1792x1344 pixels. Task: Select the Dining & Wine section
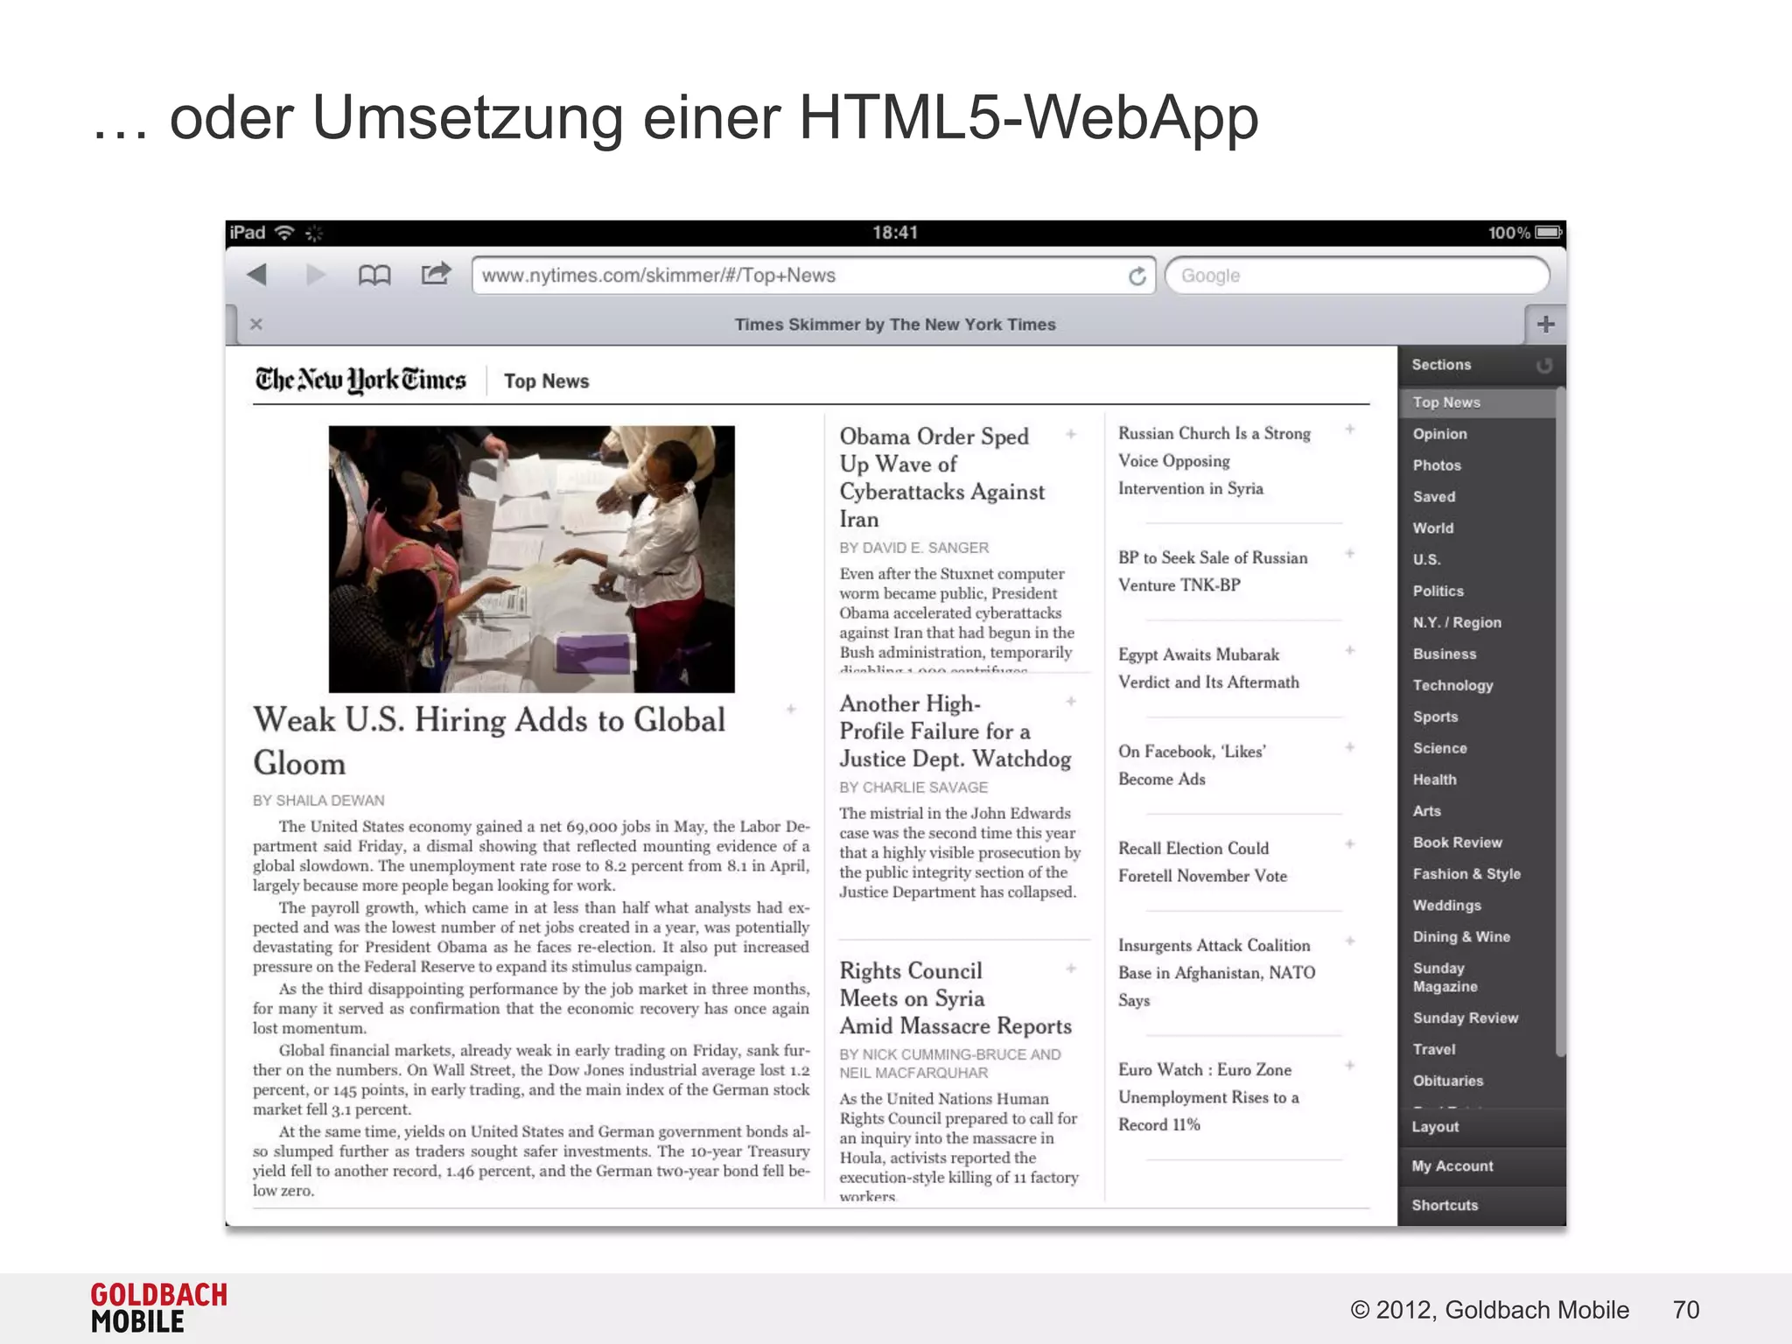coord(1461,937)
